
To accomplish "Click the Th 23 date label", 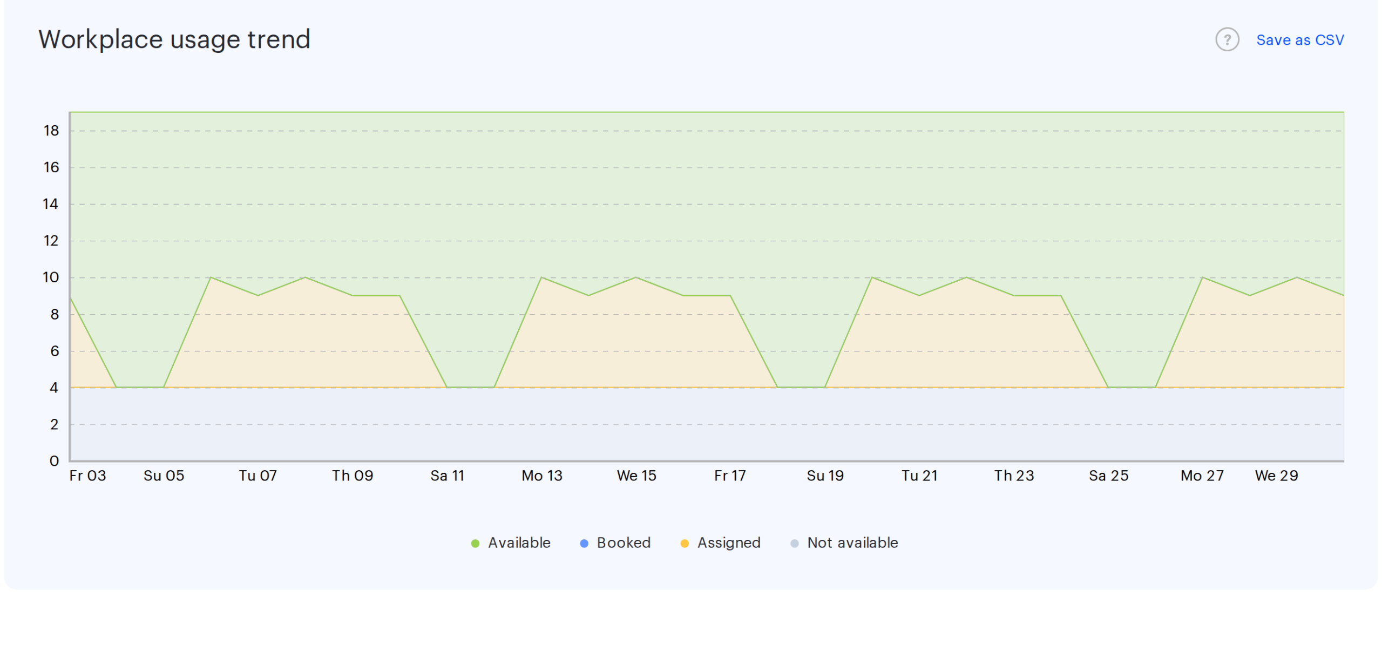I will [x=1014, y=476].
